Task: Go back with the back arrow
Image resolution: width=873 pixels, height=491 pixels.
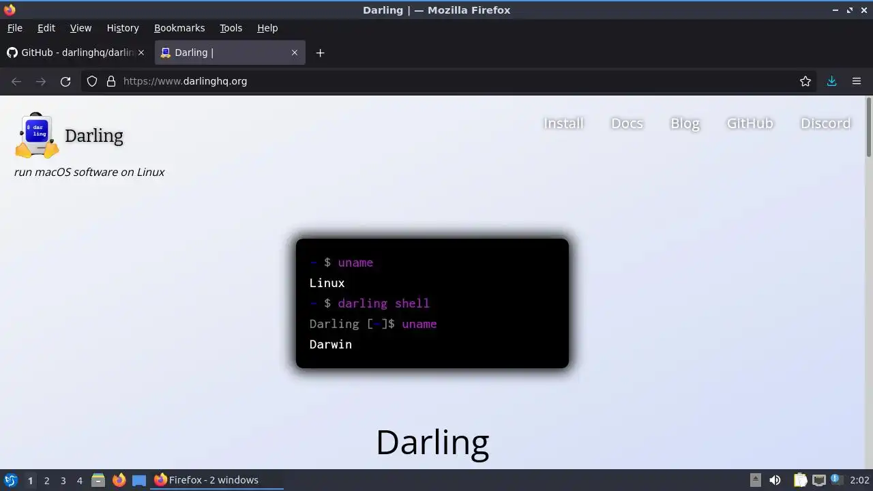Action: [x=16, y=81]
